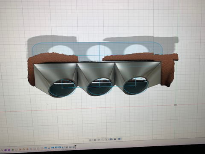Click the Fit / Zoom Window tool

(x=106, y=139)
